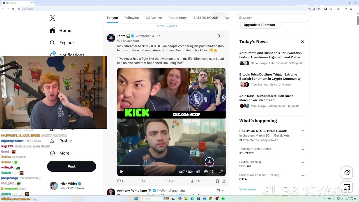Open video settings gear

click(x=206, y=172)
